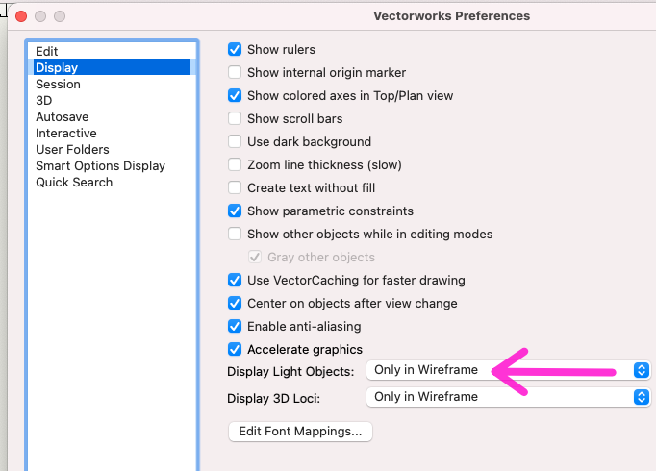This screenshot has height=471, width=656.
Task: Open the 3D preferences category
Action: [44, 100]
